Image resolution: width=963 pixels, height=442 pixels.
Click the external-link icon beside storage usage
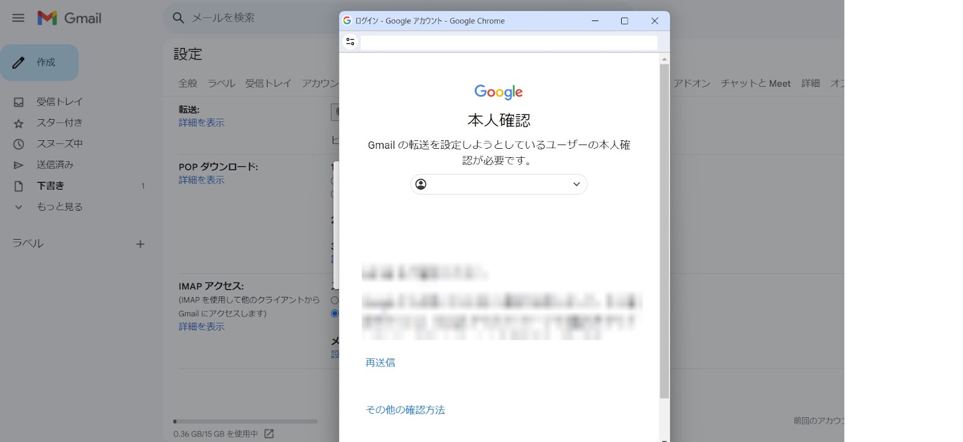click(269, 434)
